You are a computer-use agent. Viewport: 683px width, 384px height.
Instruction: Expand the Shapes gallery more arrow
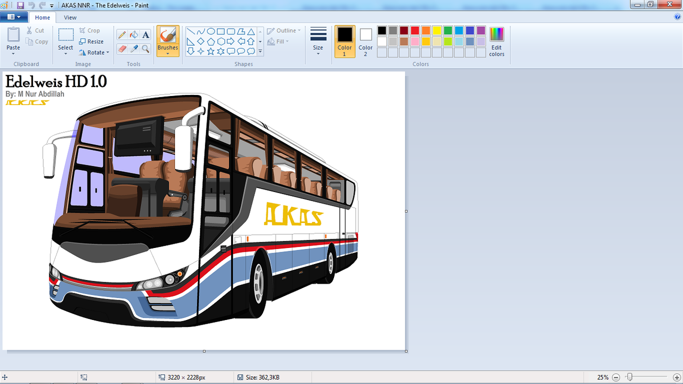point(260,52)
